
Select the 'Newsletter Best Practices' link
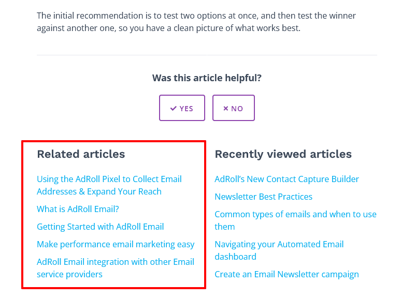[263, 197]
